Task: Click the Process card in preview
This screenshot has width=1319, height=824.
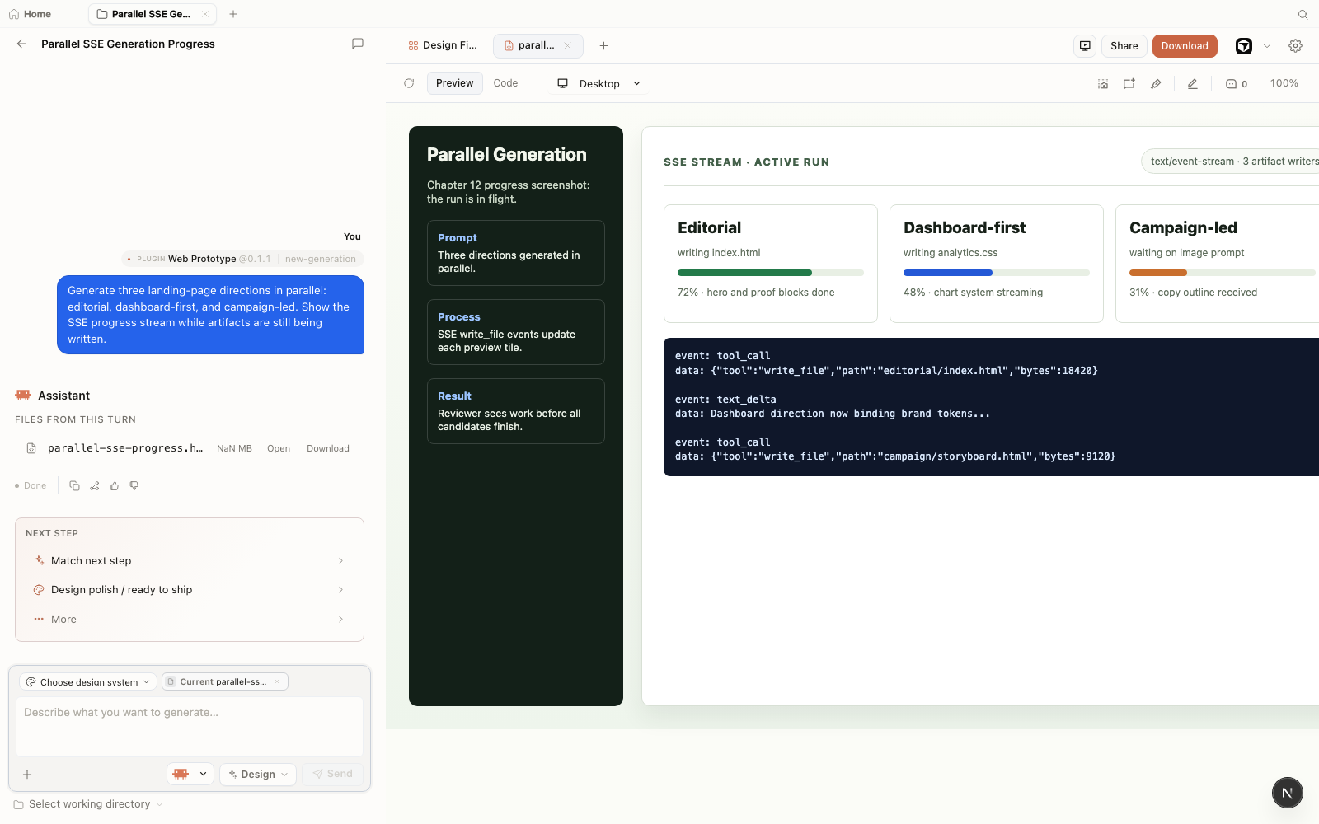Action: tap(516, 332)
